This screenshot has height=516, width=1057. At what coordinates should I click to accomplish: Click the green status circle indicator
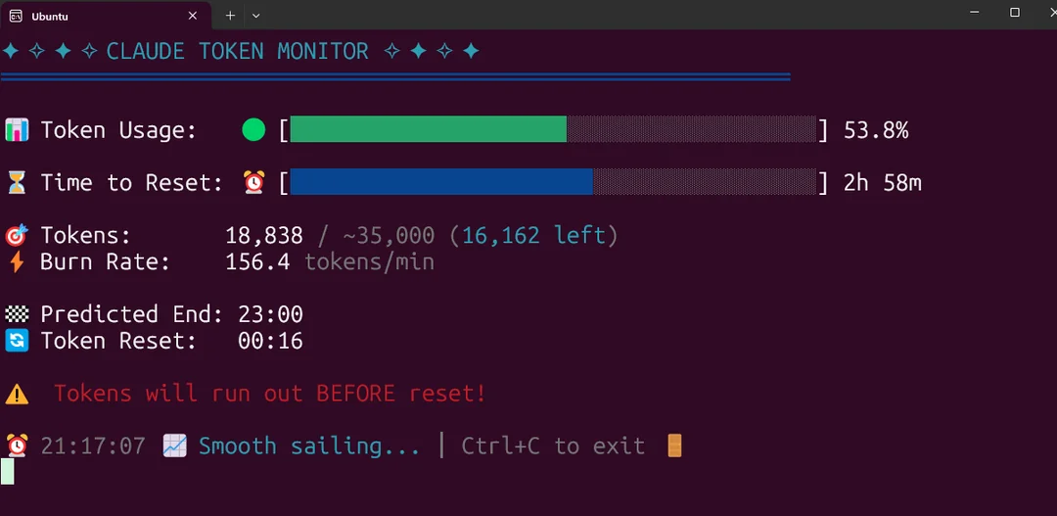pos(253,129)
